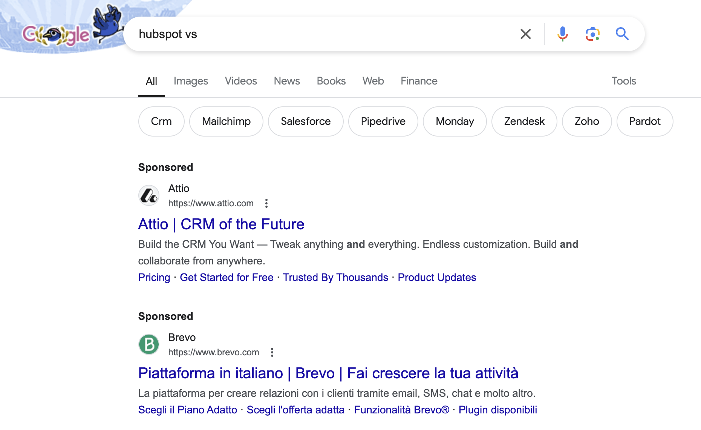
Task: Start the search with the magnifier icon
Action: click(623, 34)
